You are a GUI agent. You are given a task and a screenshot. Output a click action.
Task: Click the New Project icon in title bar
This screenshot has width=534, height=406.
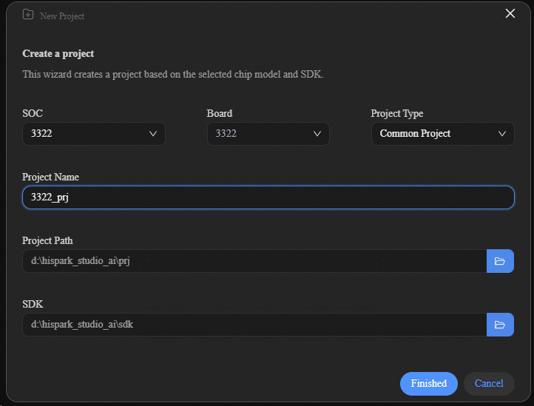[x=28, y=15]
